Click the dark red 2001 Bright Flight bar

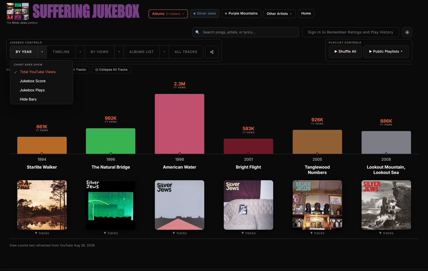(249, 146)
